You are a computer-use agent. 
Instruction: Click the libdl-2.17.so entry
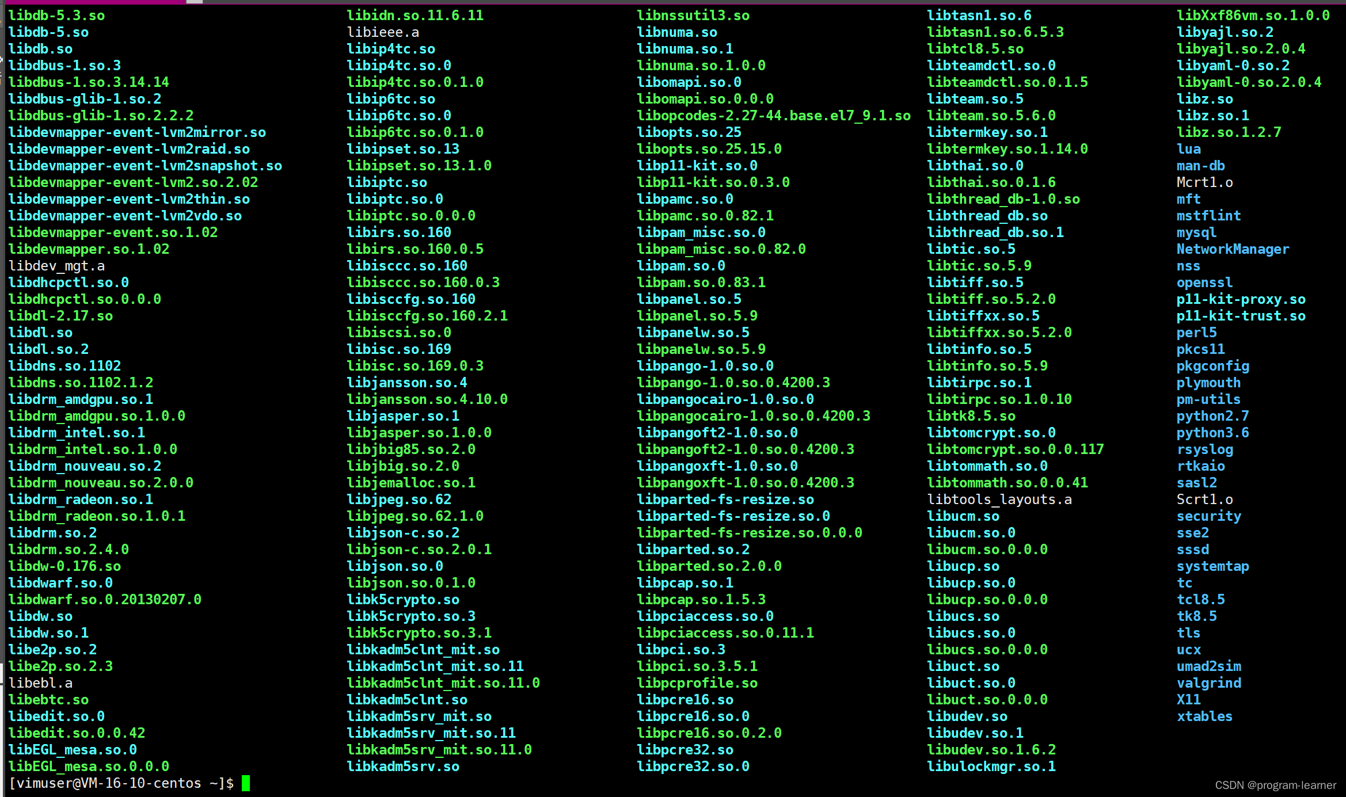[x=60, y=316]
